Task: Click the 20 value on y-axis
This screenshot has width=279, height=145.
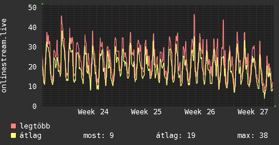Action: pyautogui.click(x=32, y=67)
